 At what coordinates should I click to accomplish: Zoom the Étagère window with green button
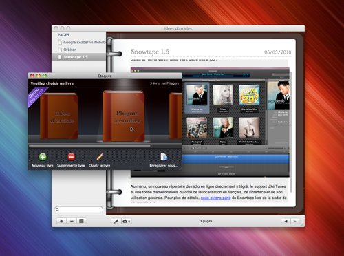(x=45, y=76)
